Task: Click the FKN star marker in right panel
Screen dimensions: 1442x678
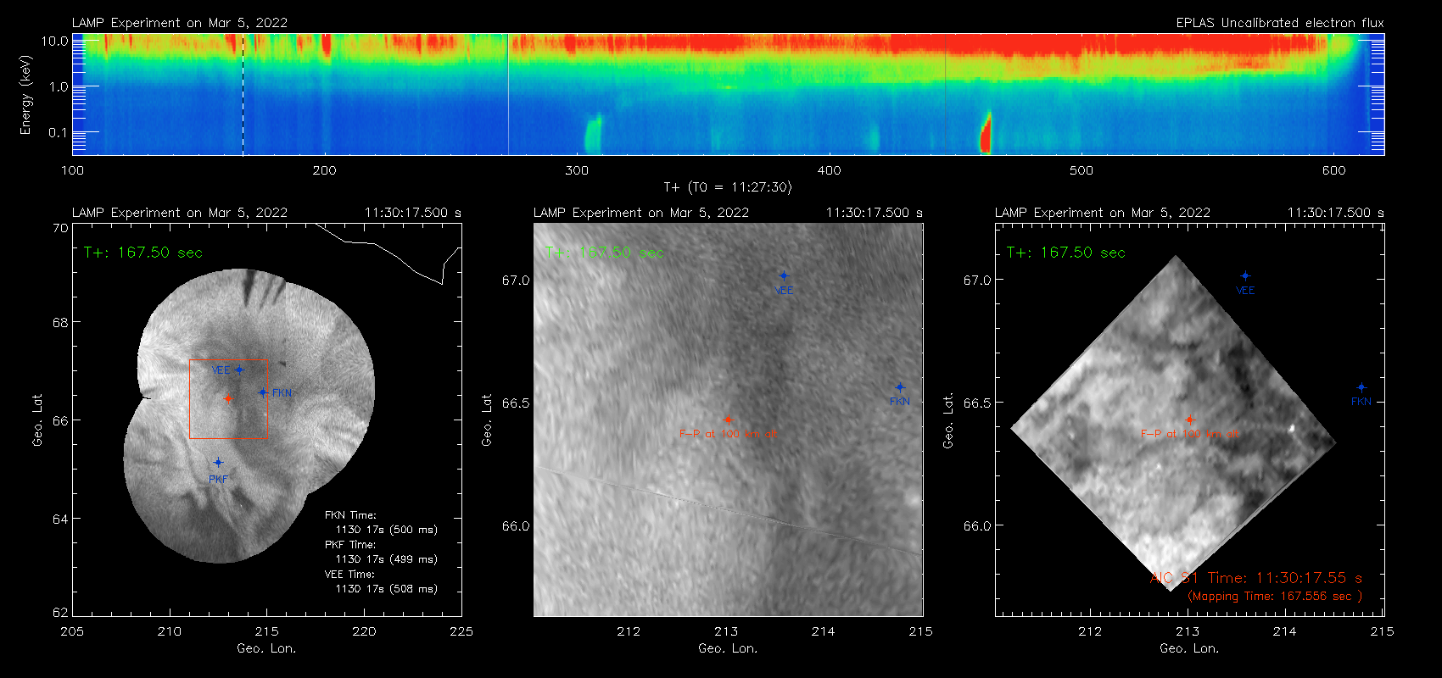Action: 1361,387
